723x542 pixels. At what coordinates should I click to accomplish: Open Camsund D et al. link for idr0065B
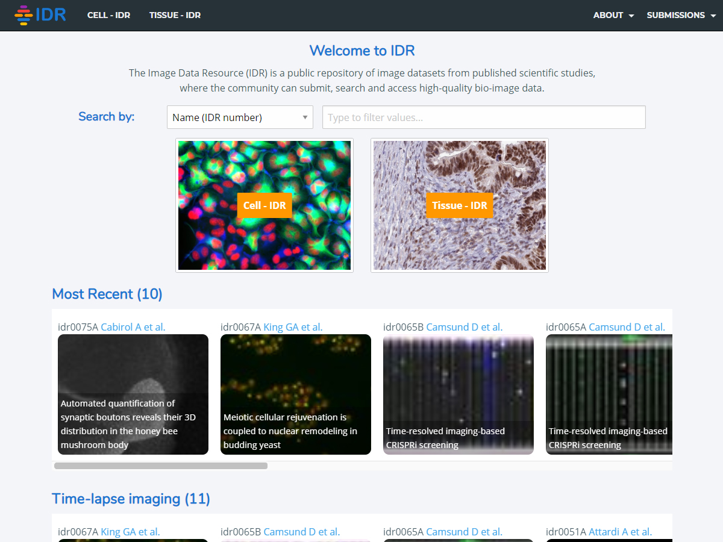[464, 327]
